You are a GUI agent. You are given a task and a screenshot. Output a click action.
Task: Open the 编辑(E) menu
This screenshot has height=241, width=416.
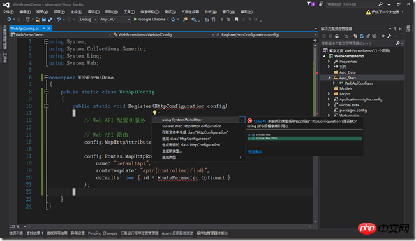25,12
